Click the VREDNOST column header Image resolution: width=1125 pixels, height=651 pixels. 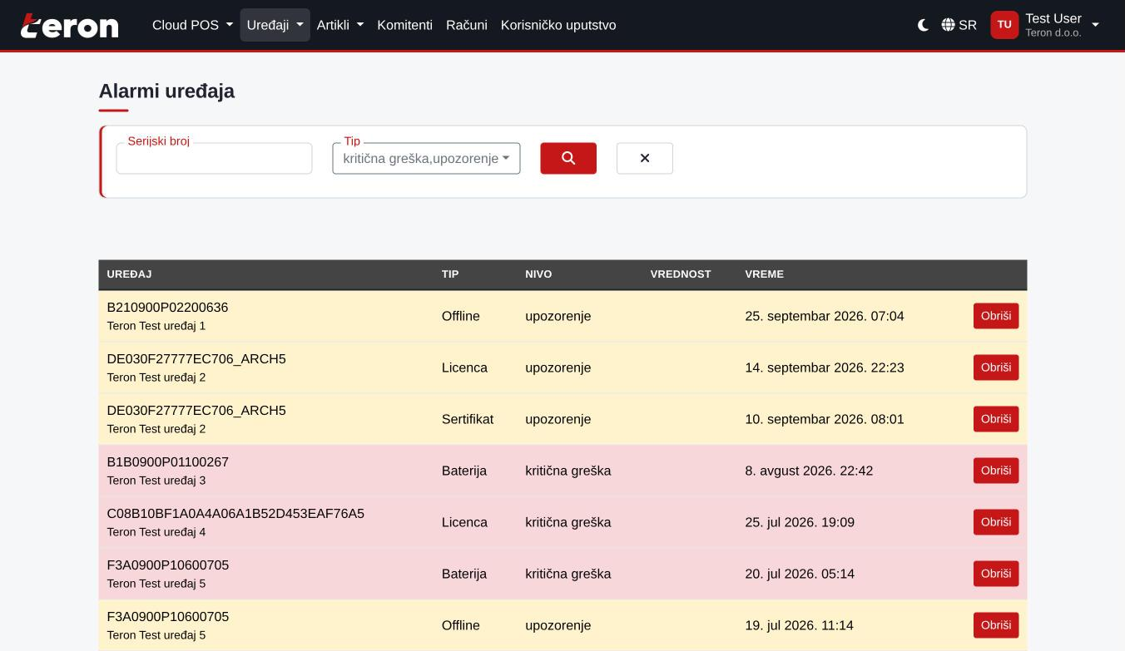pos(681,274)
